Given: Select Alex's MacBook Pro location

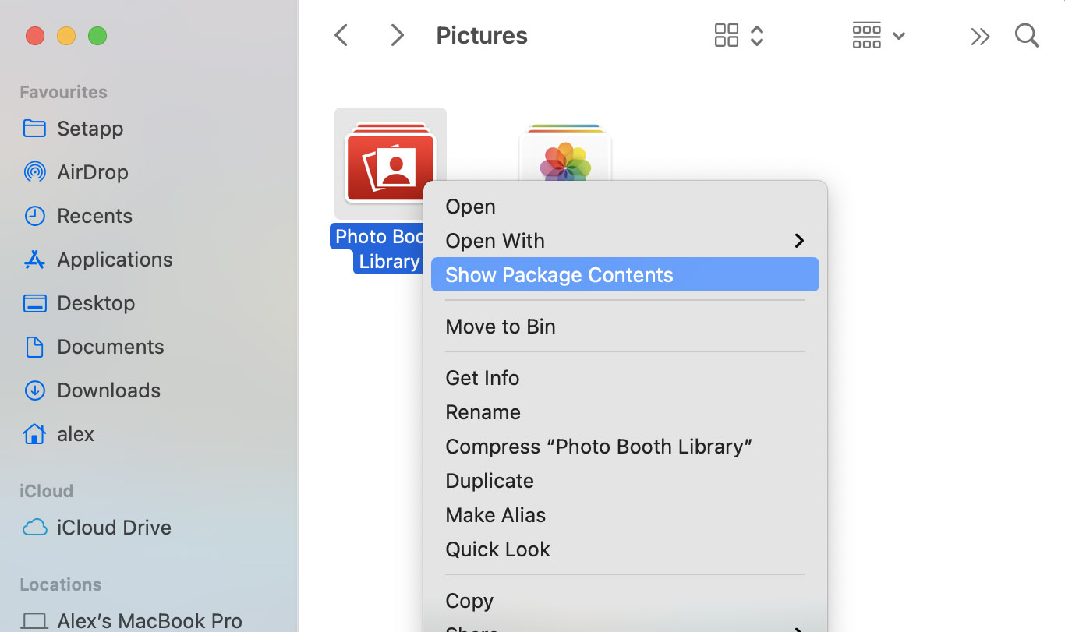Looking at the screenshot, I should pyautogui.click(x=148, y=620).
